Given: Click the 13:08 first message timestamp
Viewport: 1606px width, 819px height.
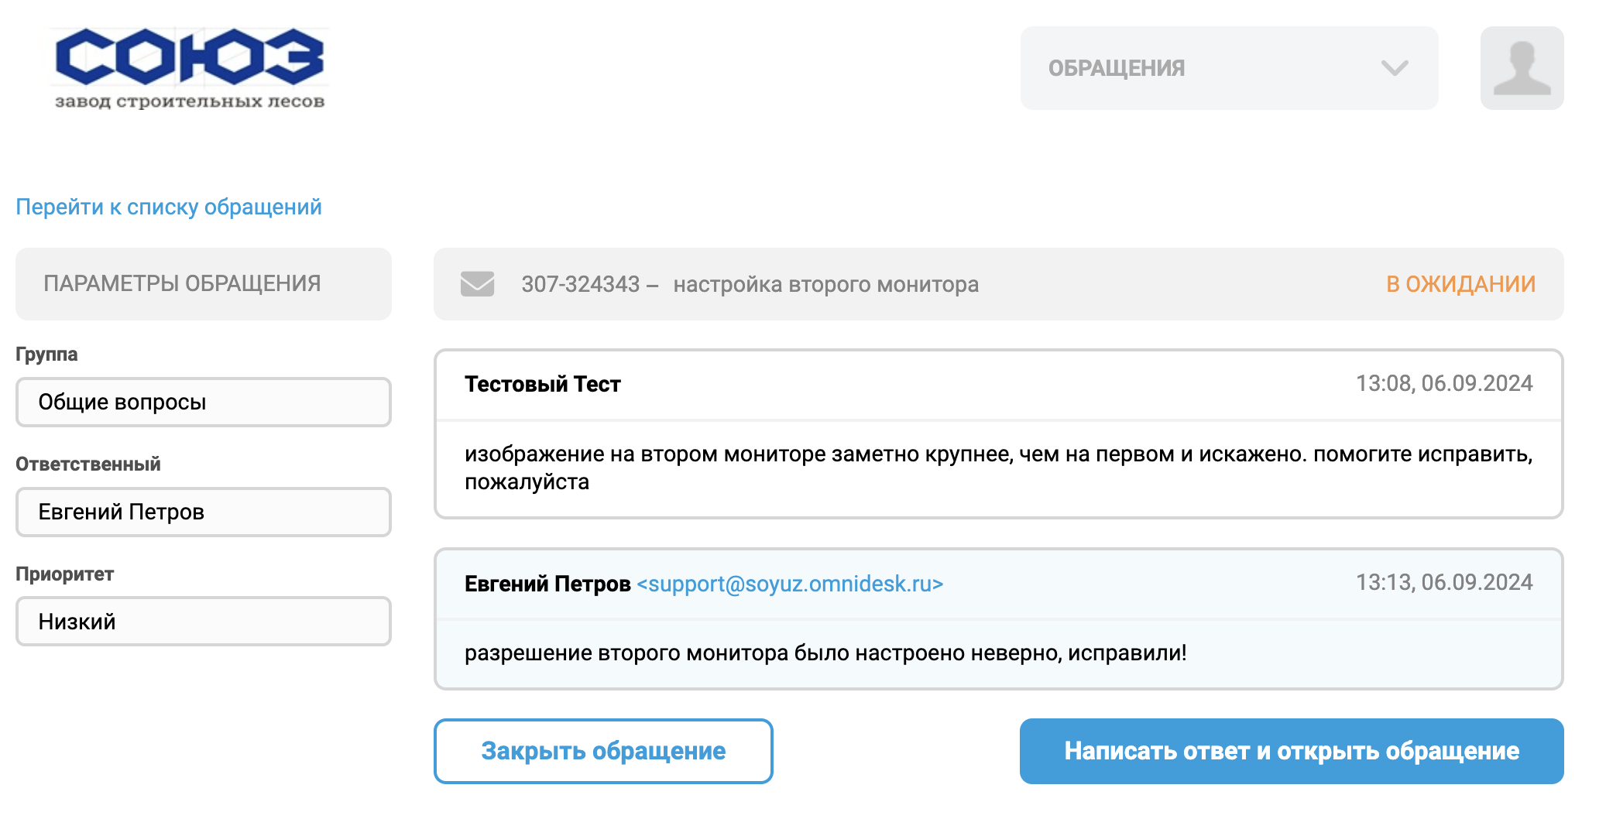Looking at the screenshot, I should click(x=1443, y=383).
